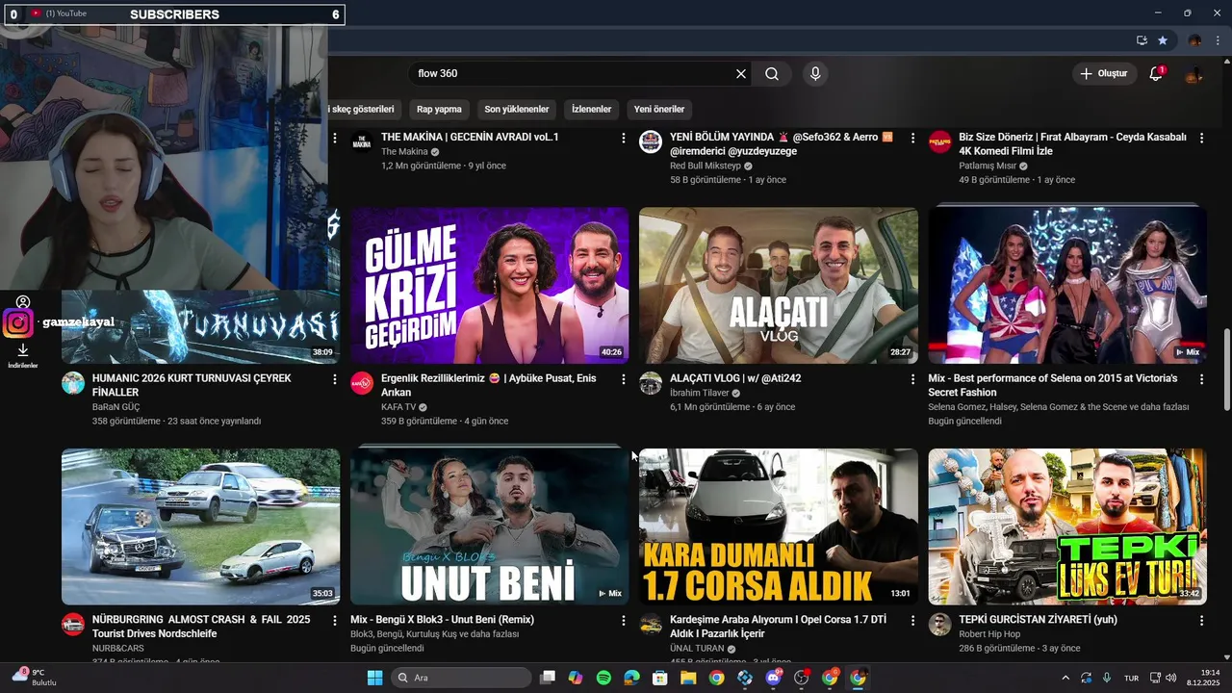Open weather widget showing 9°C Bulutlu
Image resolution: width=1232 pixels, height=693 pixels.
tap(35, 678)
